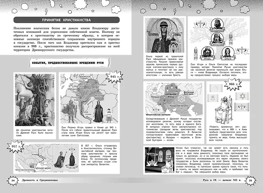Click the Полоцк label on 945 map
Viewport: 263px width, 193px height.
[x=75, y=97]
